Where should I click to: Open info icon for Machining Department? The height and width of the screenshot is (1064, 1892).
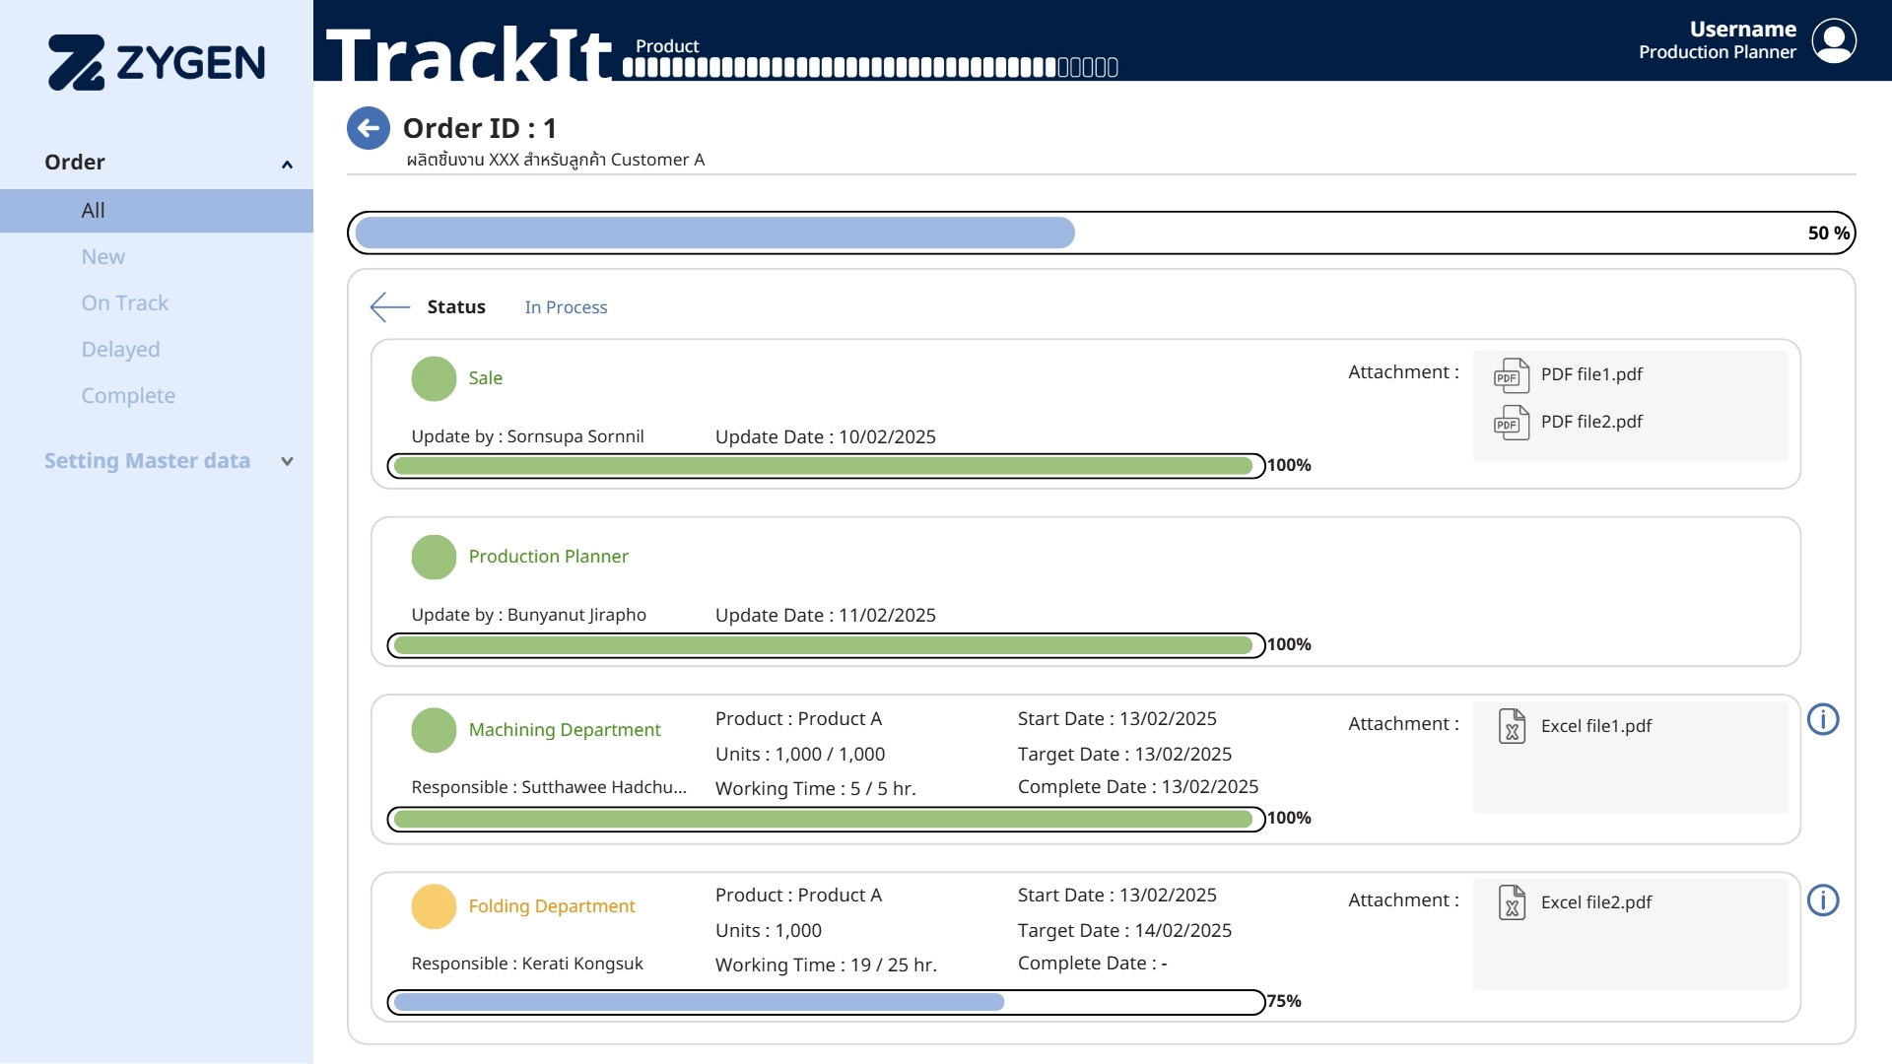pyautogui.click(x=1823, y=720)
